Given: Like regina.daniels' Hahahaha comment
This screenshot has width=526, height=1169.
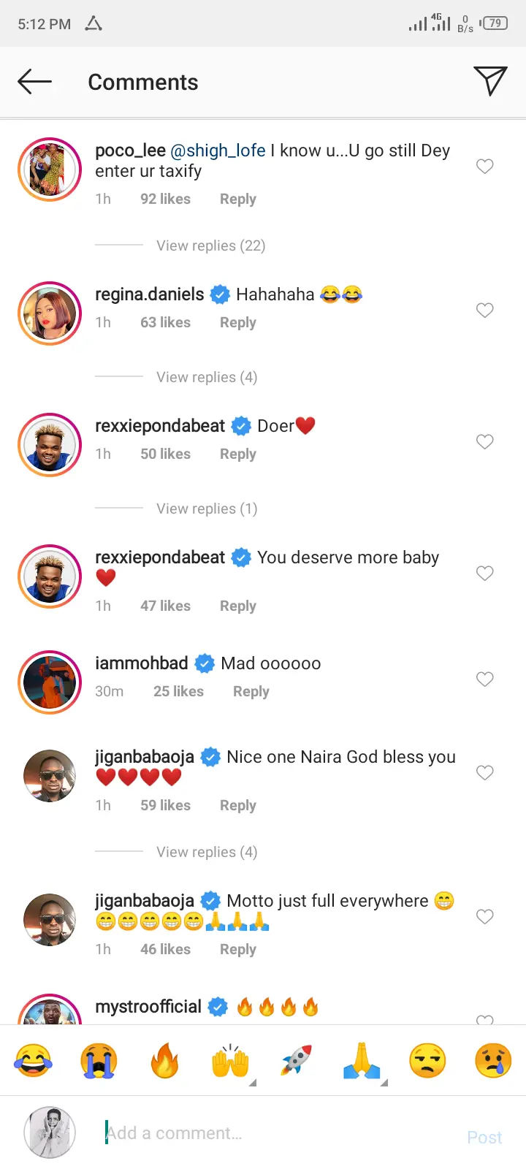Looking at the screenshot, I should (x=484, y=311).
